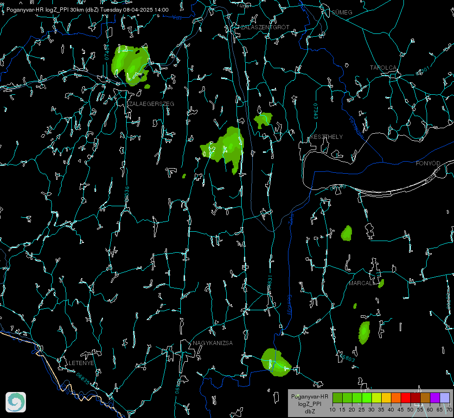454x418 pixels.
Task: Click the MARCALI city label
Action: [361, 283]
